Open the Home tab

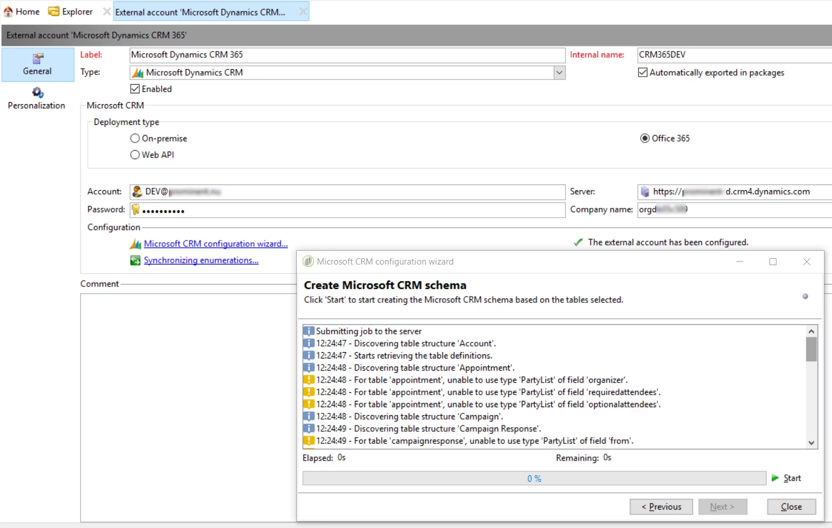22,11
